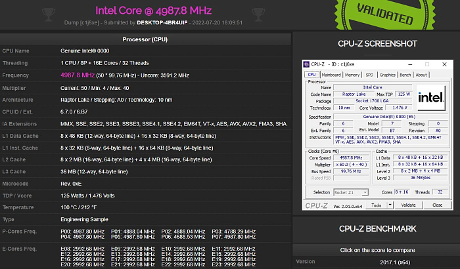Click the Type value Engineering Sample
Image resolution: width=460 pixels, height=269 pixels.
click(x=84, y=220)
